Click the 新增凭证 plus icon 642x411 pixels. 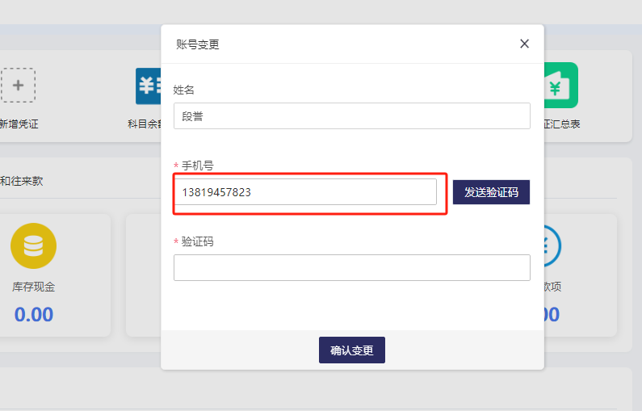point(18,85)
